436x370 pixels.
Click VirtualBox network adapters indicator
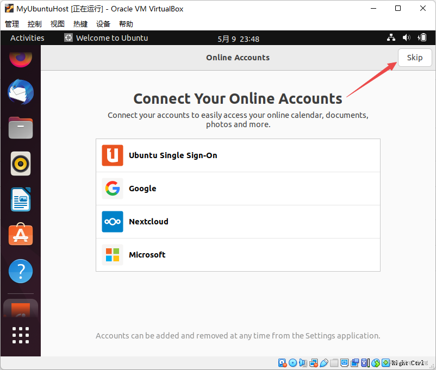pyautogui.click(x=314, y=363)
